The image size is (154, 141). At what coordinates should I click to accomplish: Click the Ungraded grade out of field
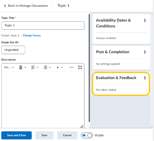pyautogui.click(x=13, y=50)
